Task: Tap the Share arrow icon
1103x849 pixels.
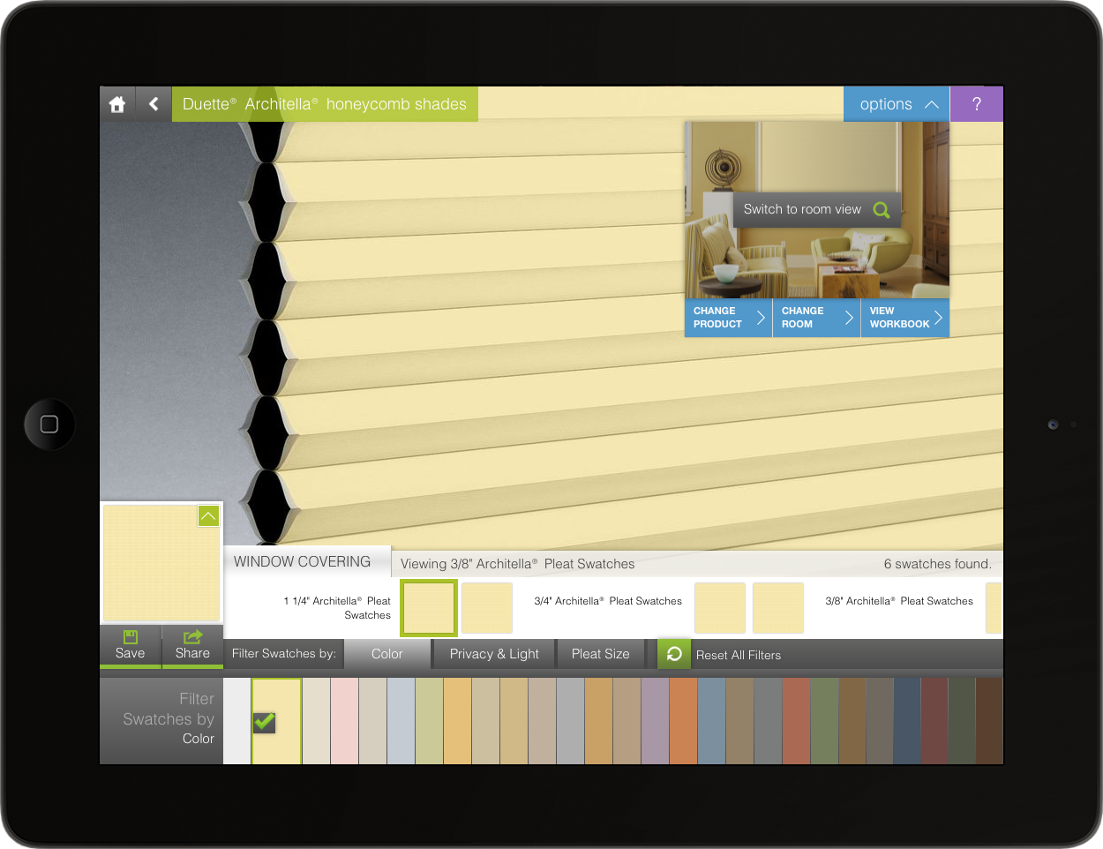Action: pyautogui.click(x=193, y=637)
